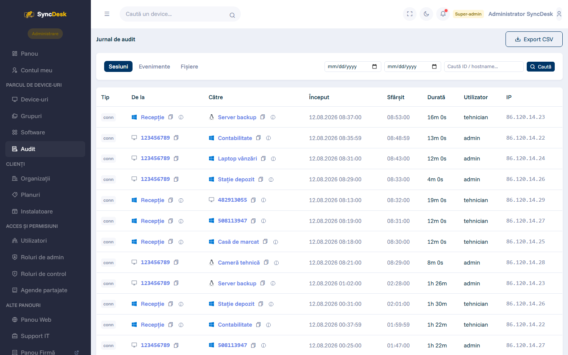Open Roluri de control
This screenshot has height=355, width=568.
[45, 274]
